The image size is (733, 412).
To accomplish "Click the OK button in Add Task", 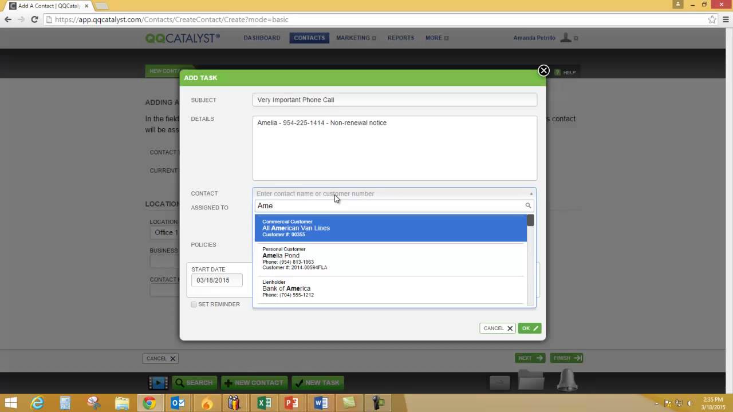I will coord(530,328).
